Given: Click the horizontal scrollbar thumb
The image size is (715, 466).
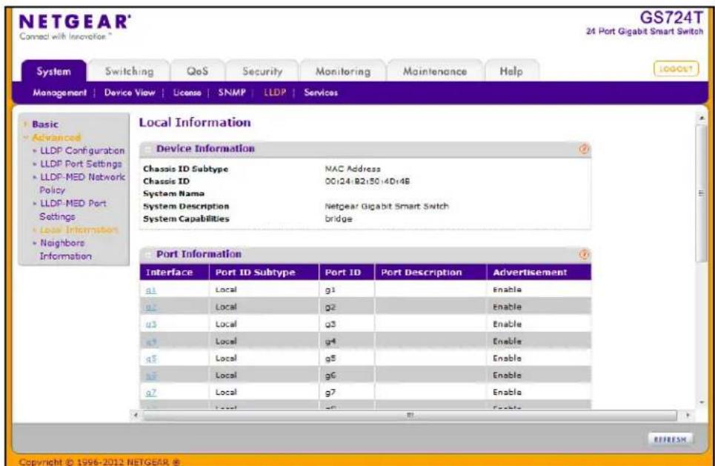Looking at the screenshot, I should pyautogui.click(x=410, y=416).
